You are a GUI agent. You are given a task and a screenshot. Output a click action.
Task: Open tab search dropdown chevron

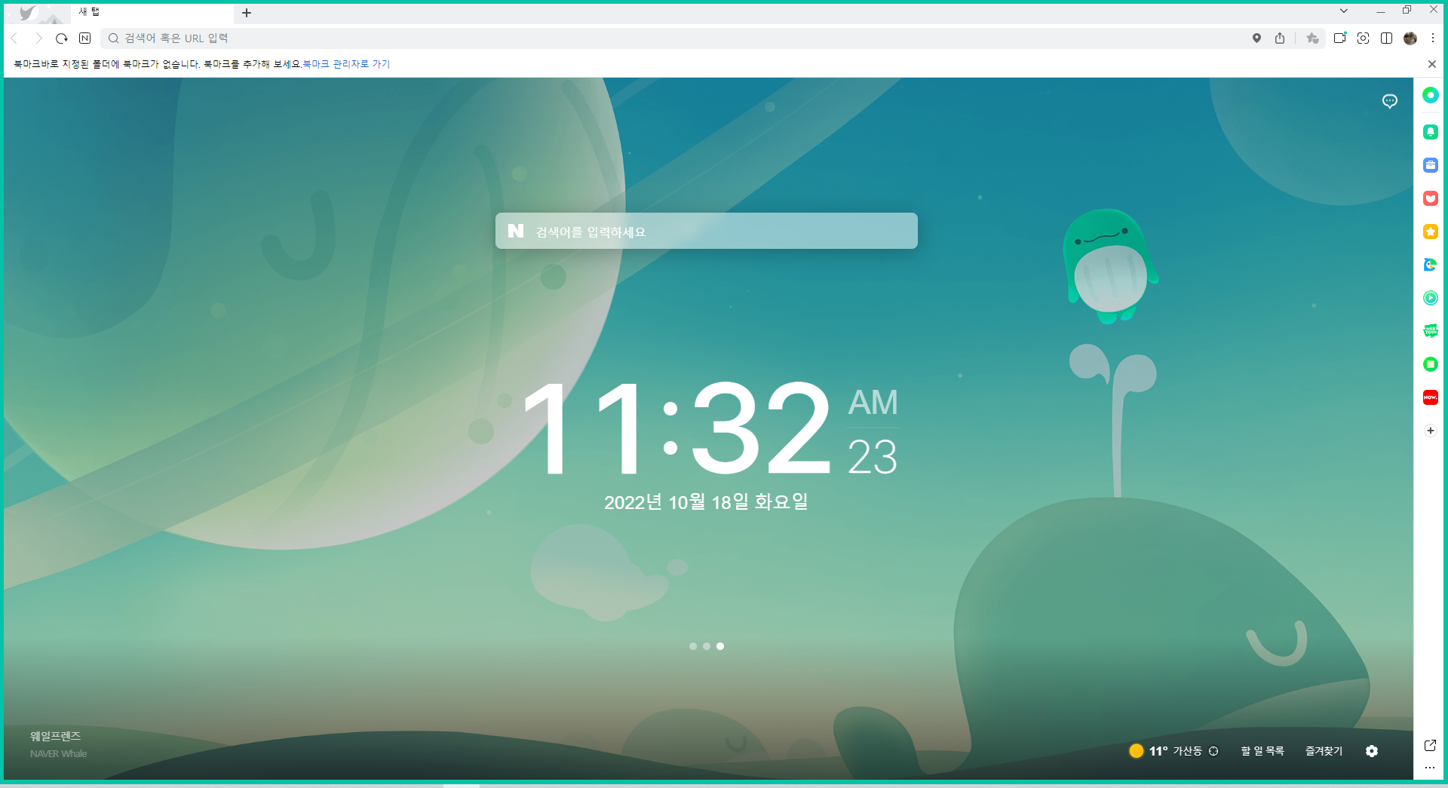point(1344,11)
